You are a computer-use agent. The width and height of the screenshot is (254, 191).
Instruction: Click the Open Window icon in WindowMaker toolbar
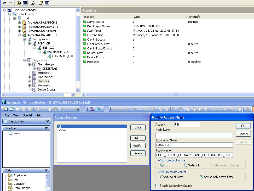(12, 109)
